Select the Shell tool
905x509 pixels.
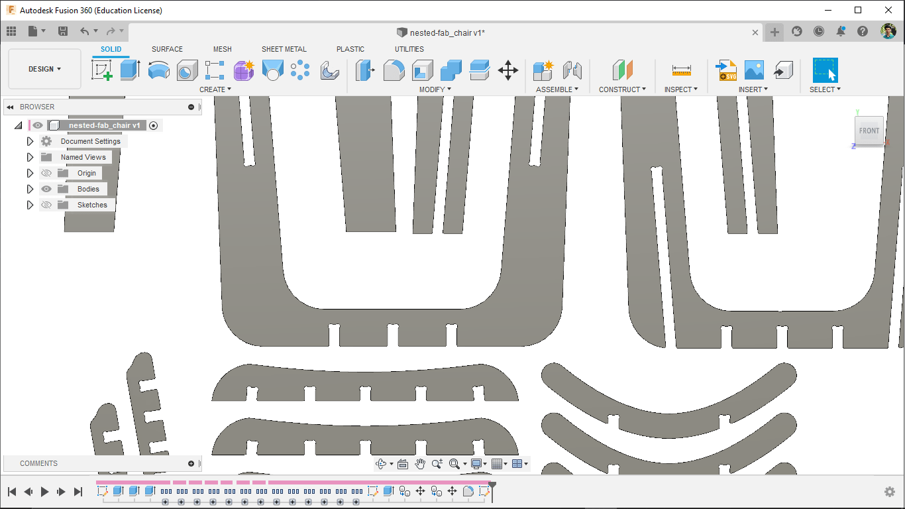(422, 70)
